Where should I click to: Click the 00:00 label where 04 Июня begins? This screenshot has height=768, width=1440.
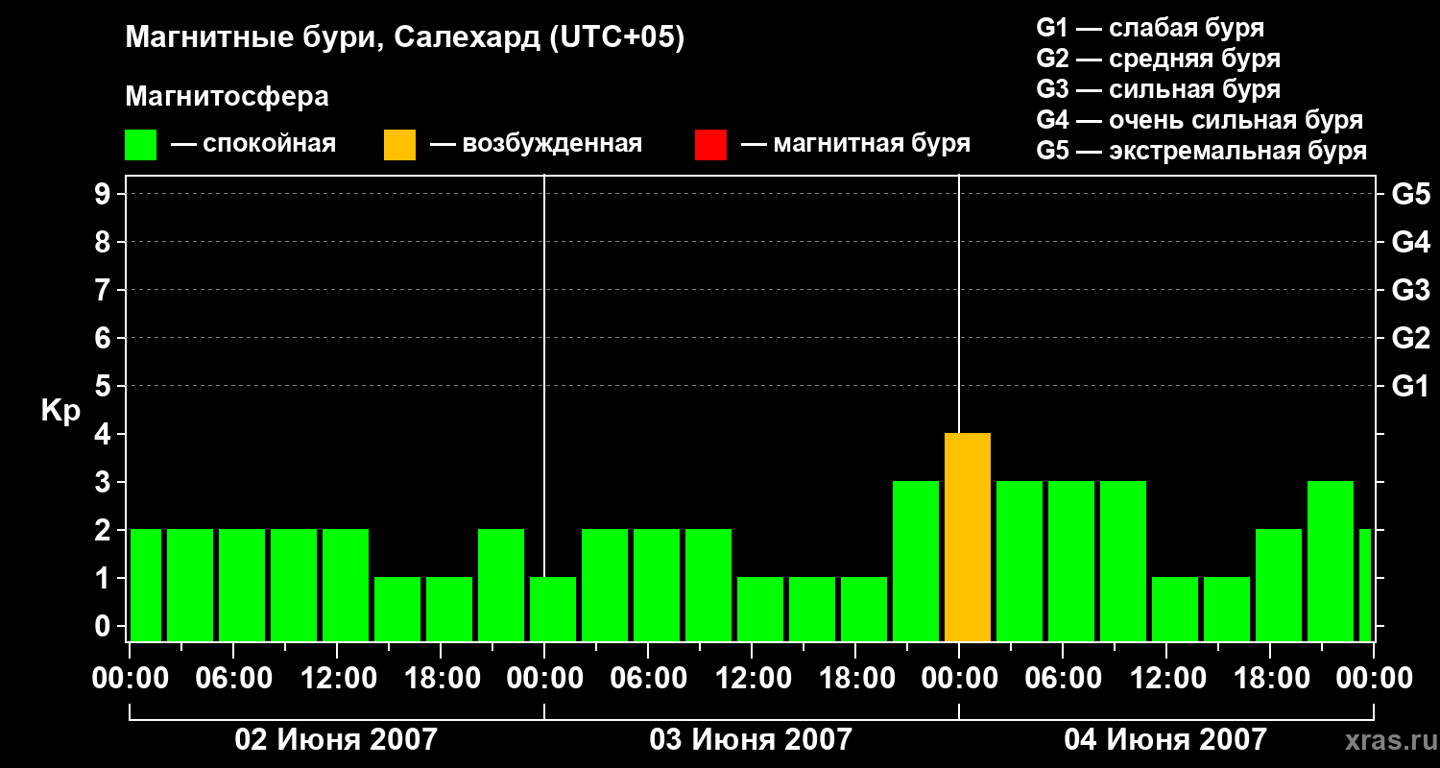coord(958,679)
